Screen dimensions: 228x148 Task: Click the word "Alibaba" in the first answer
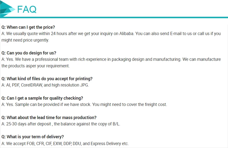click(126, 33)
